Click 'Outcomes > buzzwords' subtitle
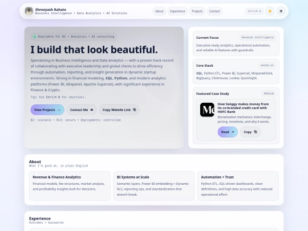 pyautogui.click(x=46, y=222)
